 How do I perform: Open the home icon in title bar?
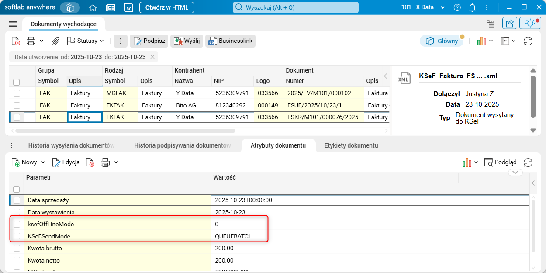pyautogui.click(x=93, y=8)
